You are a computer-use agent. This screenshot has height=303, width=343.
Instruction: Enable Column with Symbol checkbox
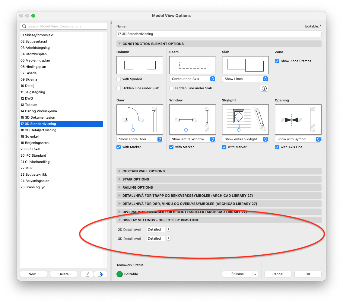[119, 79]
